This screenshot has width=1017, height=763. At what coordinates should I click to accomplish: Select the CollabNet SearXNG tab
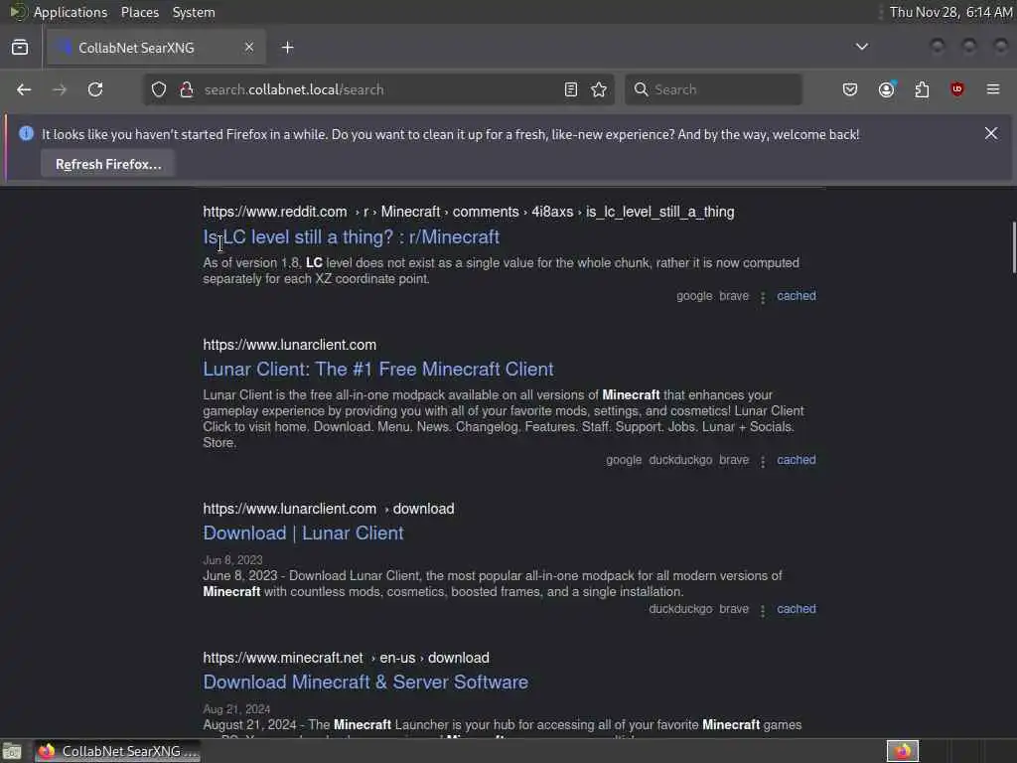pos(156,48)
